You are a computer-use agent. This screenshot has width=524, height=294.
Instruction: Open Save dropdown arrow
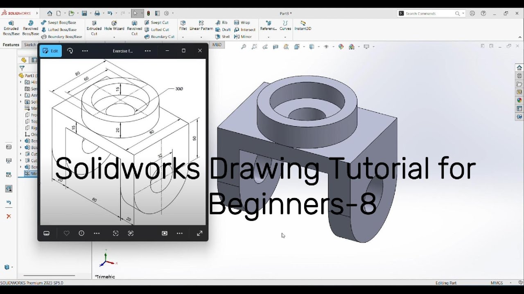click(x=90, y=13)
